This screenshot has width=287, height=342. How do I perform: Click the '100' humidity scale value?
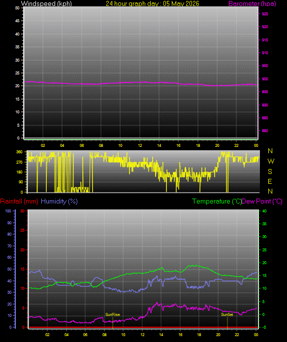click(x=8, y=211)
